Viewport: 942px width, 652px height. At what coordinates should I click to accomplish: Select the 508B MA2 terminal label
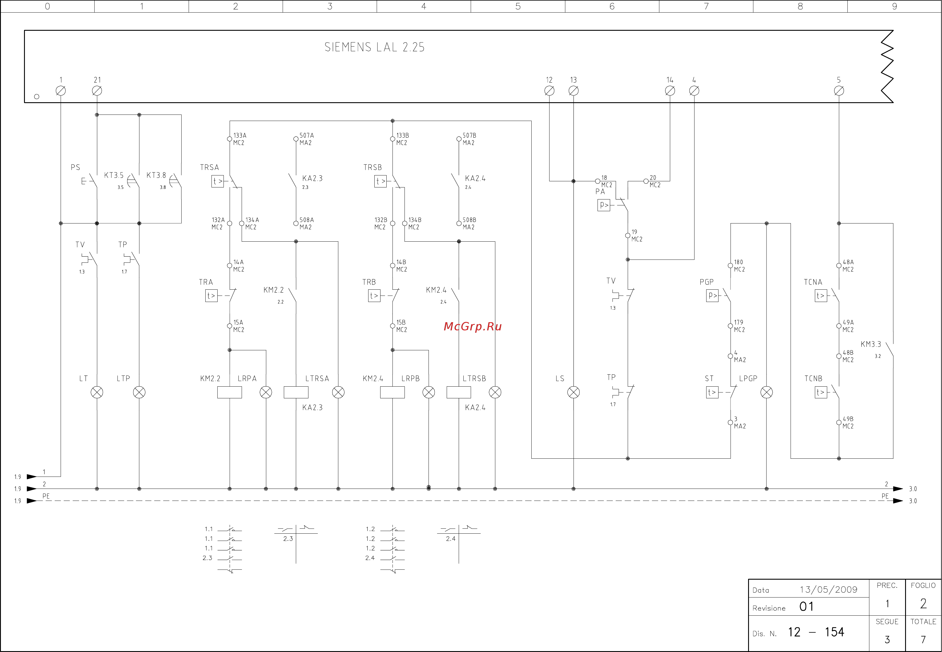coord(469,223)
